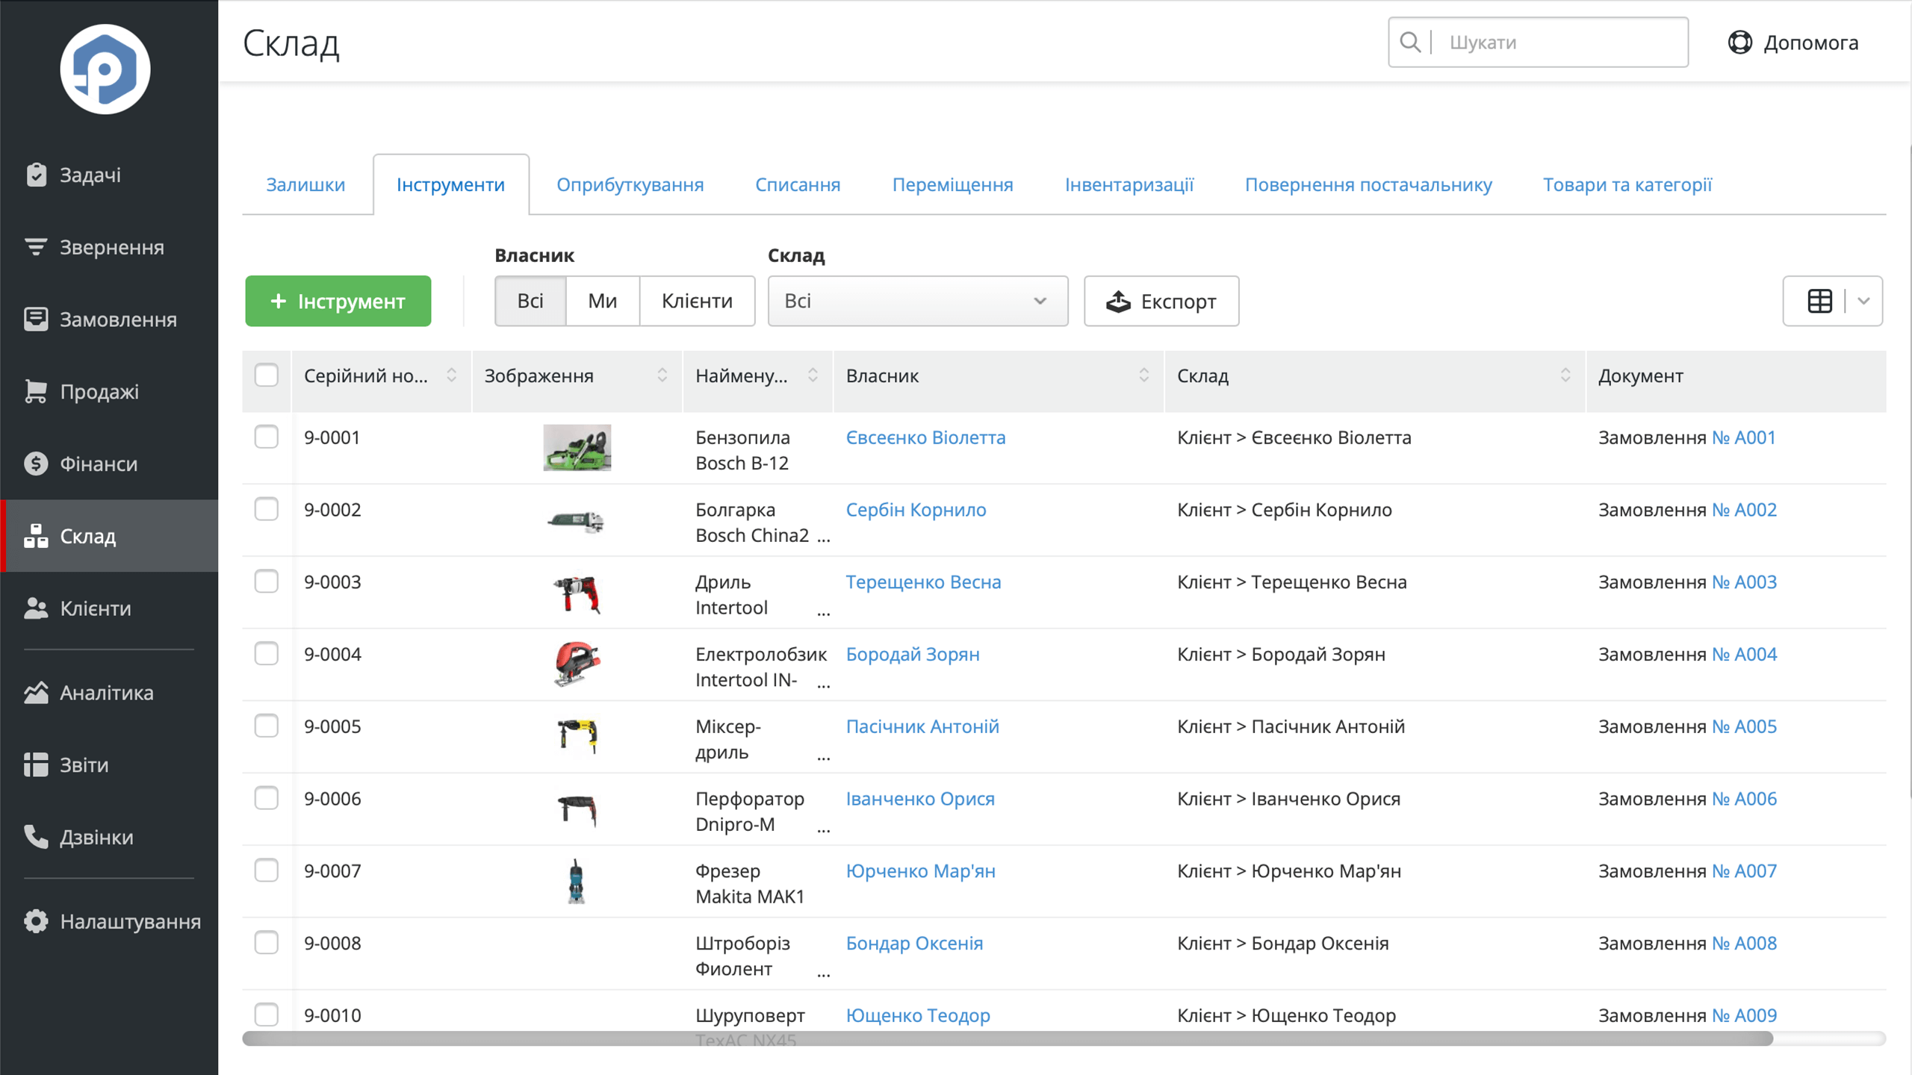Open Замовлення from the sidebar
Screen dimensions: 1912x1075
point(109,320)
